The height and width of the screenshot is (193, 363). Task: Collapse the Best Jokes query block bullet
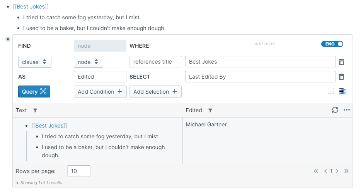[x=8, y=39]
